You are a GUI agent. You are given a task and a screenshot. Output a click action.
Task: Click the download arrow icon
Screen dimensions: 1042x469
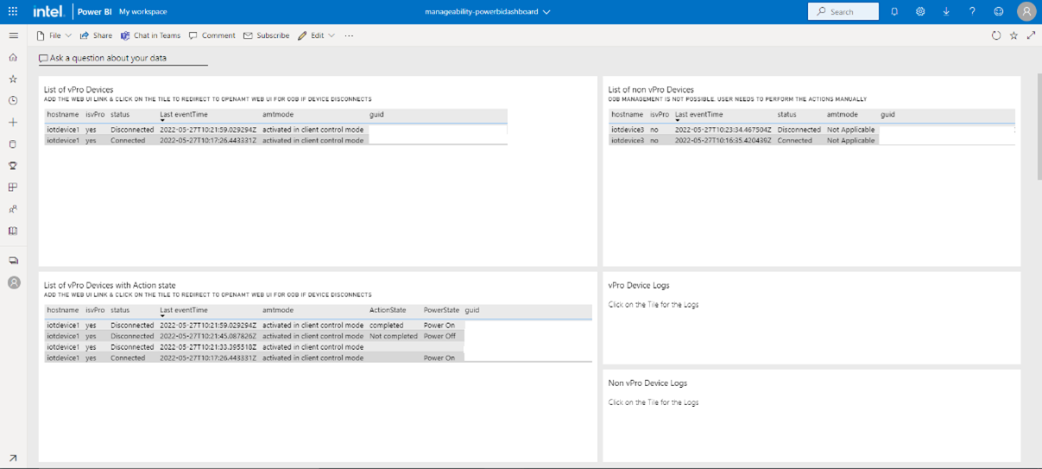[946, 11]
